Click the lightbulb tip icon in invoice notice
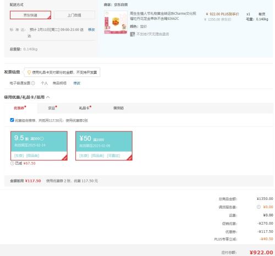This screenshot has width=275, height=256. [29, 73]
